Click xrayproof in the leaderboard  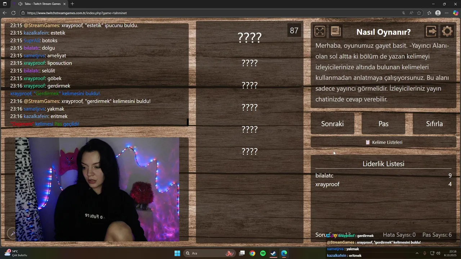(327, 184)
